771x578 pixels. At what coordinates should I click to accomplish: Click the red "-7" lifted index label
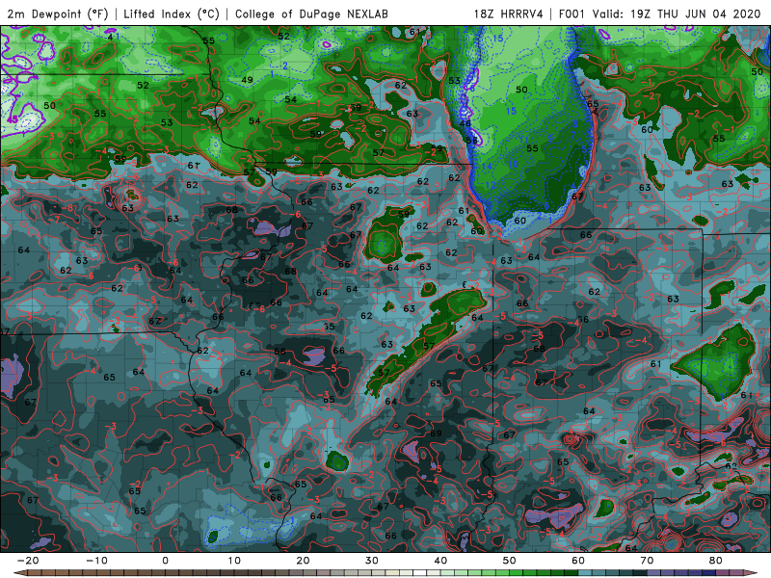click(56, 220)
